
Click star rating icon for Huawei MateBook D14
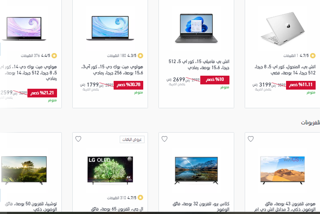(x=54, y=56)
